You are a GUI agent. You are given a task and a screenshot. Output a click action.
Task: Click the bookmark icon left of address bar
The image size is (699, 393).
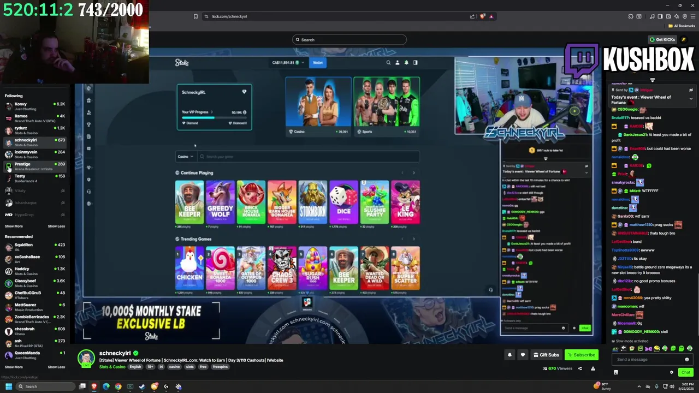tap(196, 16)
